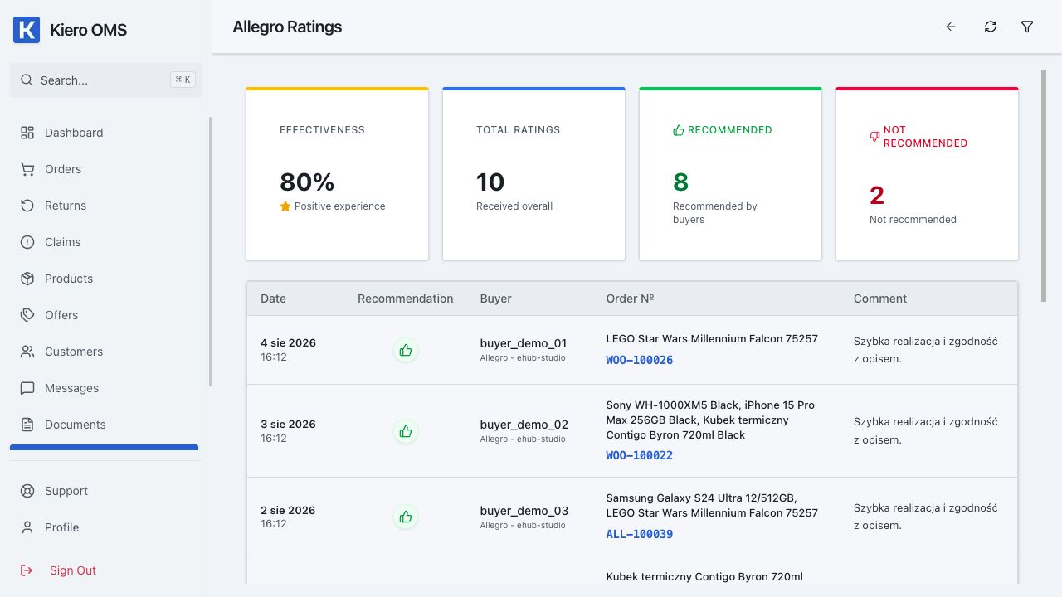Click thumbs-down icon in Not Recommended card
This screenshot has height=597, width=1062.
874,137
